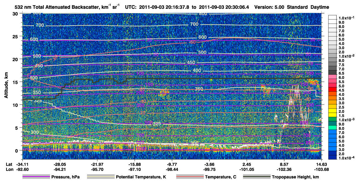Click the magenta line sample beside 'Pressure, hPa'
This screenshot has height=183, width=357.
(x=36, y=177)
